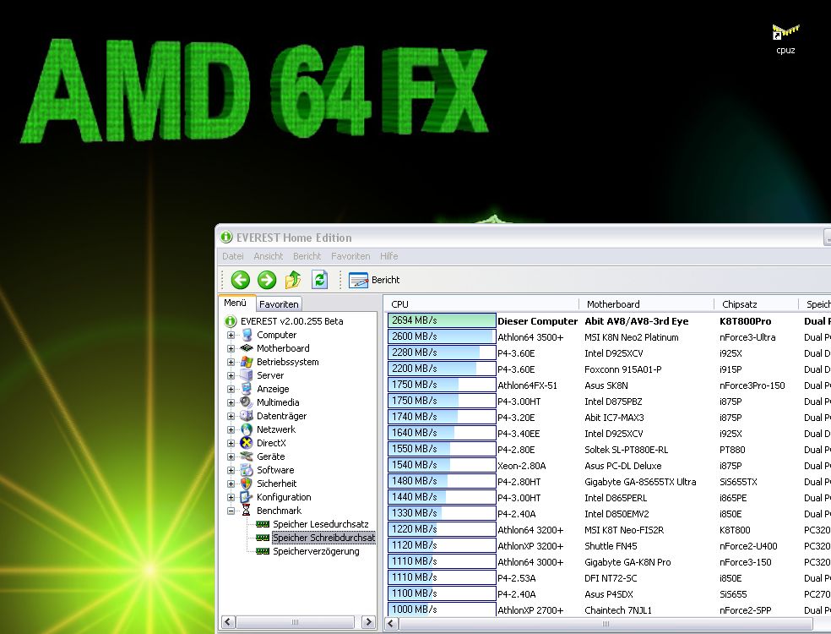Open the Bericht report toolbar button
The width and height of the screenshot is (831, 634).
coord(374,280)
